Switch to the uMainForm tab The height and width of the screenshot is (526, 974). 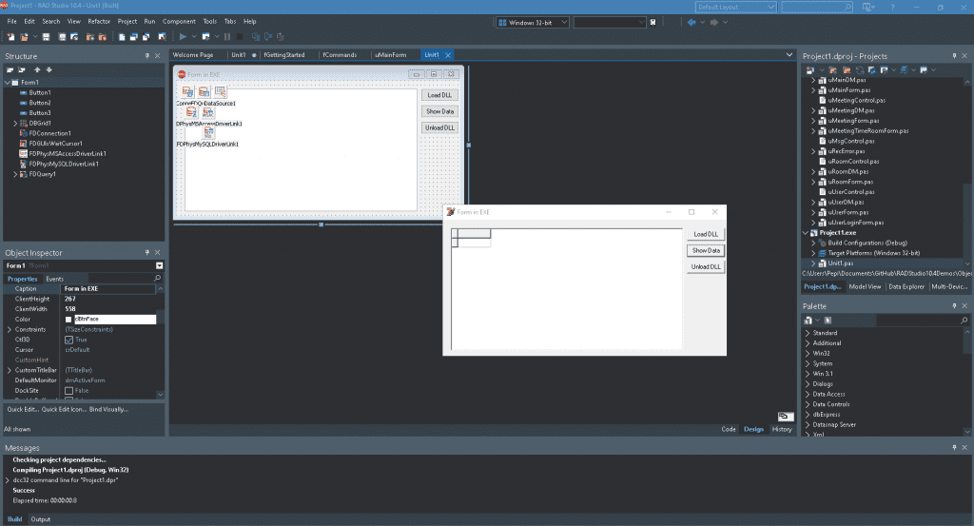pyautogui.click(x=391, y=54)
